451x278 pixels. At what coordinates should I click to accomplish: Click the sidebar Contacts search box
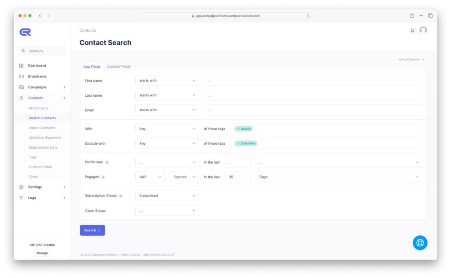[42, 51]
